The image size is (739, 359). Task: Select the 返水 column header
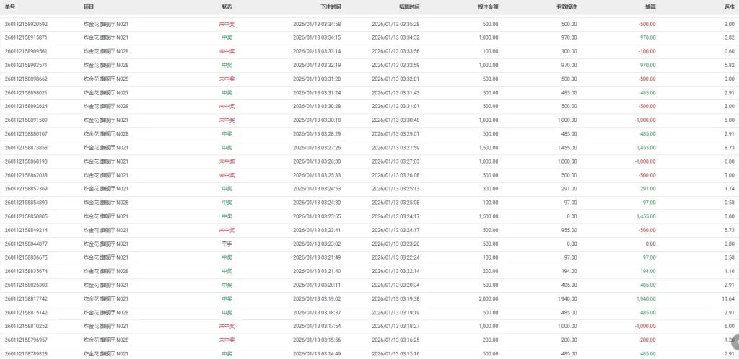pos(729,6)
